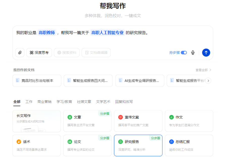
Task: Click the green 作文 card icon
Action: (172, 117)
